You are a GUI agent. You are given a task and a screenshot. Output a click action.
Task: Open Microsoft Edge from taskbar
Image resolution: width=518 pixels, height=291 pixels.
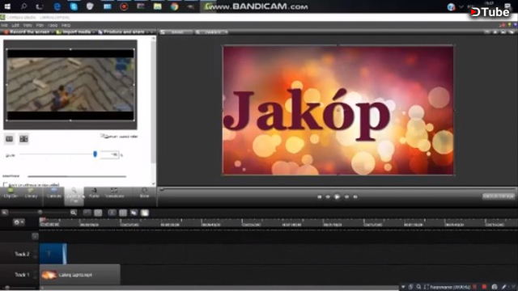pos(57,6)
